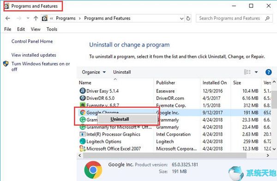Click the Intel Corporation publisher cell
Image resolution: width=277 pixels, height=181 pixels.
pyautogui.click(x=173, y=134)
